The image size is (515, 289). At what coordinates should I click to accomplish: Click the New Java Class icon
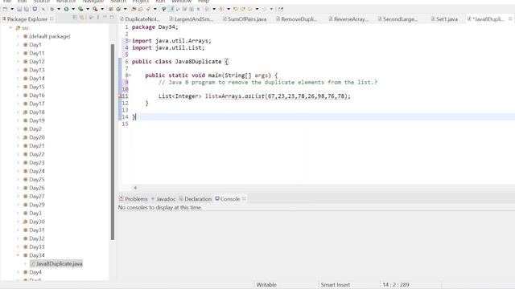[118, 9]
